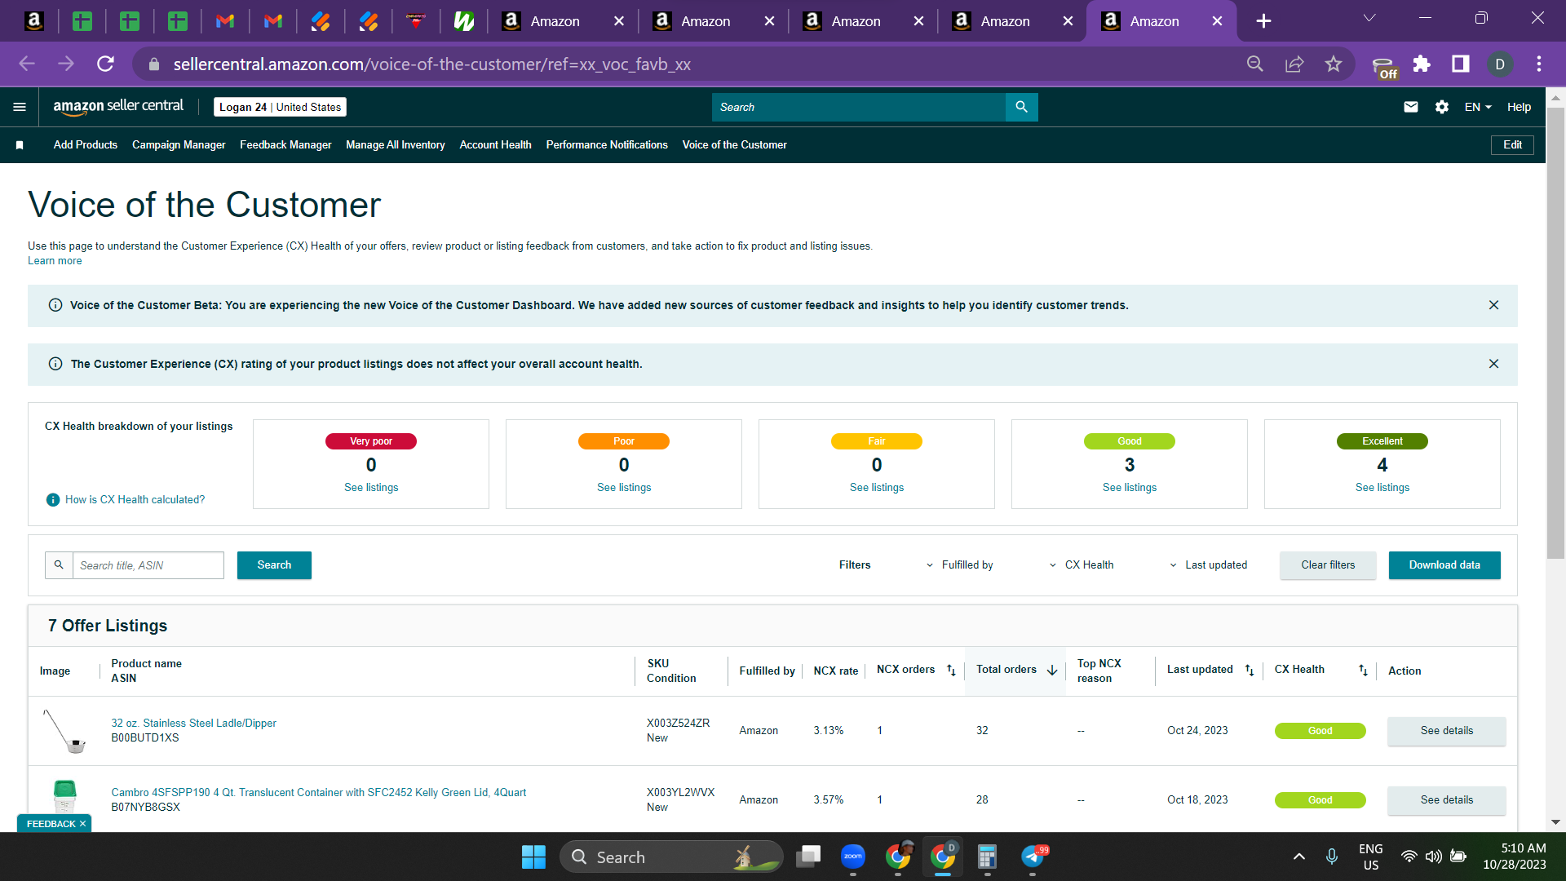Open the Chrome tab search chevron
This screenshot has width=1566, height=881.
pos(1369,18)
